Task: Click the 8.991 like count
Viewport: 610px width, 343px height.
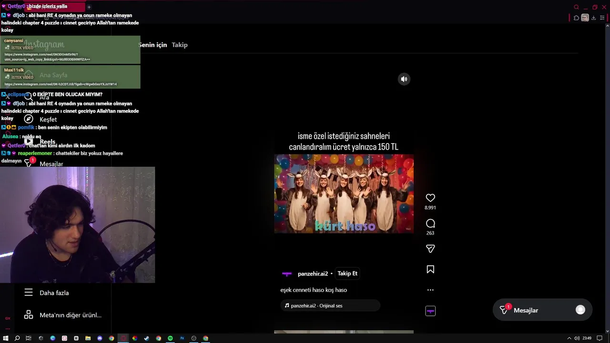Action: click(430, 208)
